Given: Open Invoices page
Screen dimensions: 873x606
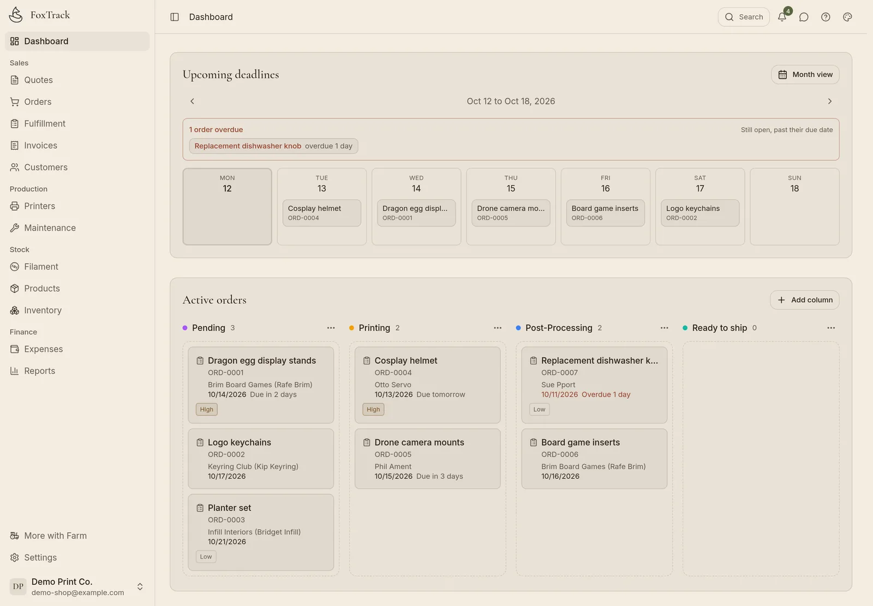Looking at the screenshot, I should coord(77,146).
